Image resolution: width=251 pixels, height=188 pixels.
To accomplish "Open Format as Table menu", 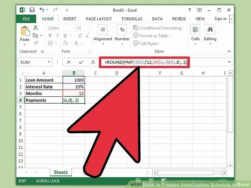I will pyautogui.click(x=152, y=36).
